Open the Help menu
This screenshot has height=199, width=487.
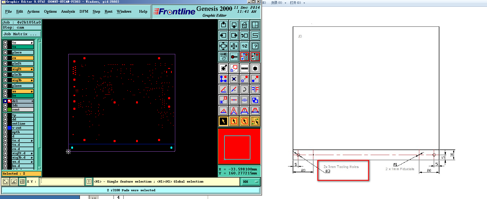143,11
